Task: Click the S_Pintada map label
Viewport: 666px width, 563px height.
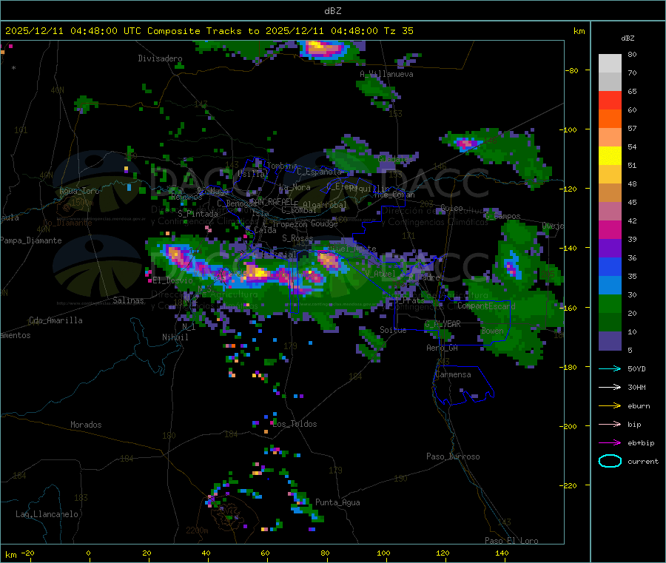Action: point(198,214)
